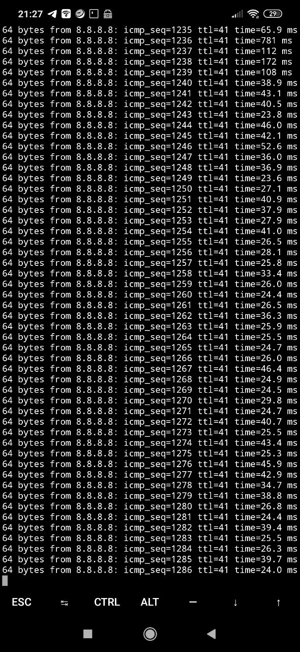Tap the Tab key icon
The image size is (300, 652).
[x=64, y=603]
